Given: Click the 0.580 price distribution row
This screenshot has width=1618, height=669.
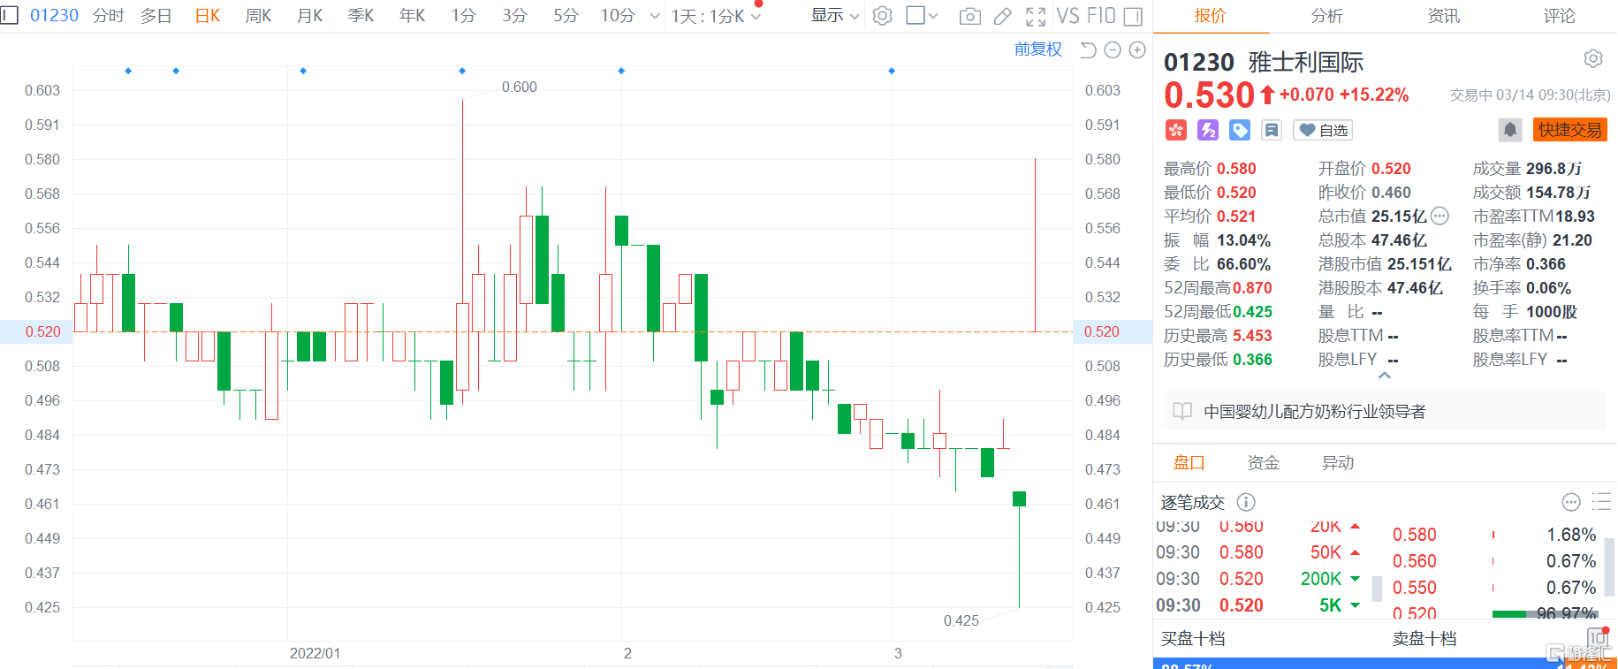Looking at the screenshot, I should pos(1493,535).
